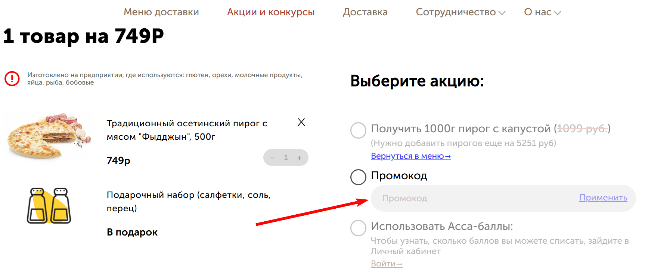
Task: Click the minus icon to decrease pie quantity
Action: (x=273, y=158)
